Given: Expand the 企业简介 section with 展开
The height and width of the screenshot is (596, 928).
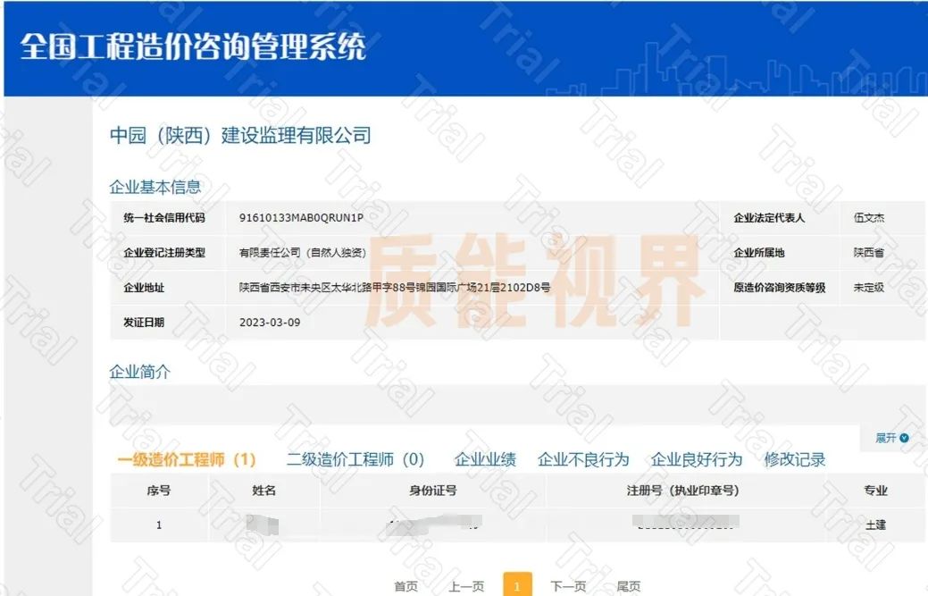Looking at the screenshot, I should [884, 438].
